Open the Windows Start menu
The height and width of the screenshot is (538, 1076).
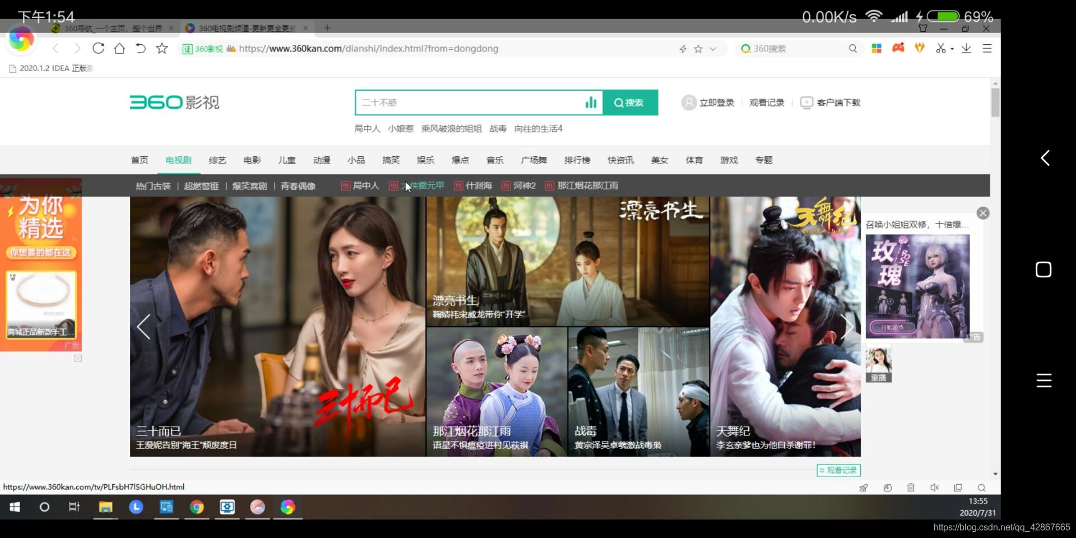[x=15, y=507]
